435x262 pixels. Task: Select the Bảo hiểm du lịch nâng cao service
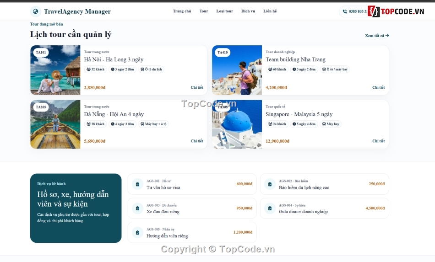[x=325, y=184]
